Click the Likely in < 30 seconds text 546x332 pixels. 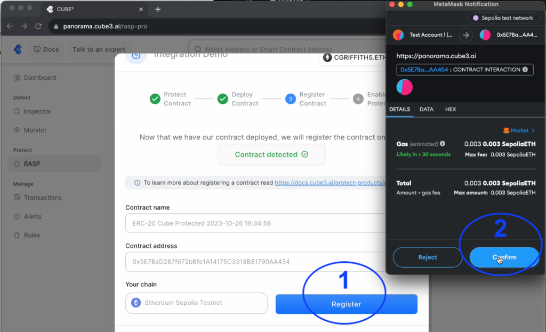point(423,154)
